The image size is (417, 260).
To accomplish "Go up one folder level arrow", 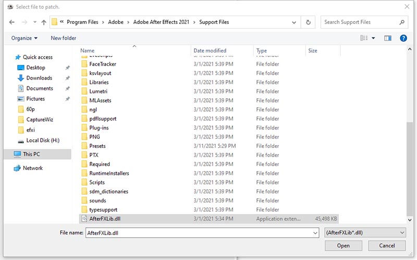I will 44,22.
